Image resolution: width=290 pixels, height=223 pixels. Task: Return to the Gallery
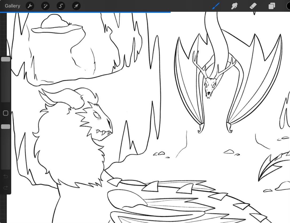(x=12, y=6)
